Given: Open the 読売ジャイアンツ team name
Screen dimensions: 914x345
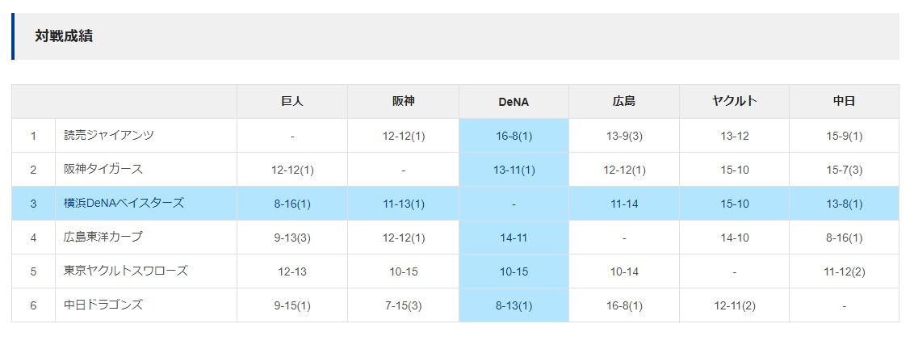Looking at the screenshot, I should 109,136.
